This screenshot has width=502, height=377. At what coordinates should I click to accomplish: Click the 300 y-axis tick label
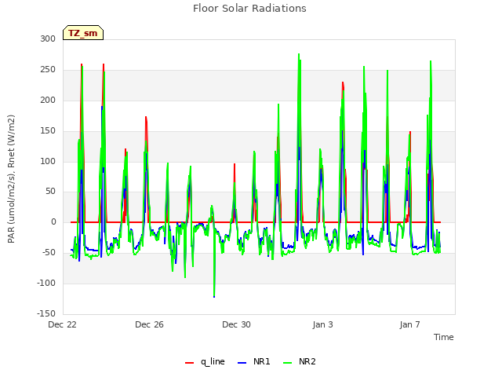coord(48,38)
